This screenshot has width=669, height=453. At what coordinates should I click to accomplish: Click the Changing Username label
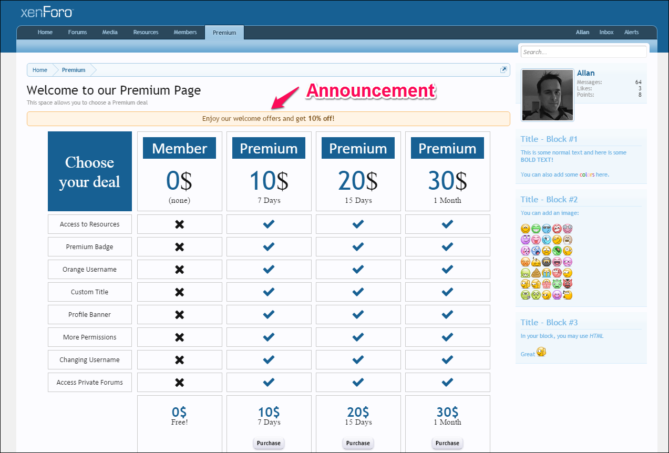(x=90, y=359)
